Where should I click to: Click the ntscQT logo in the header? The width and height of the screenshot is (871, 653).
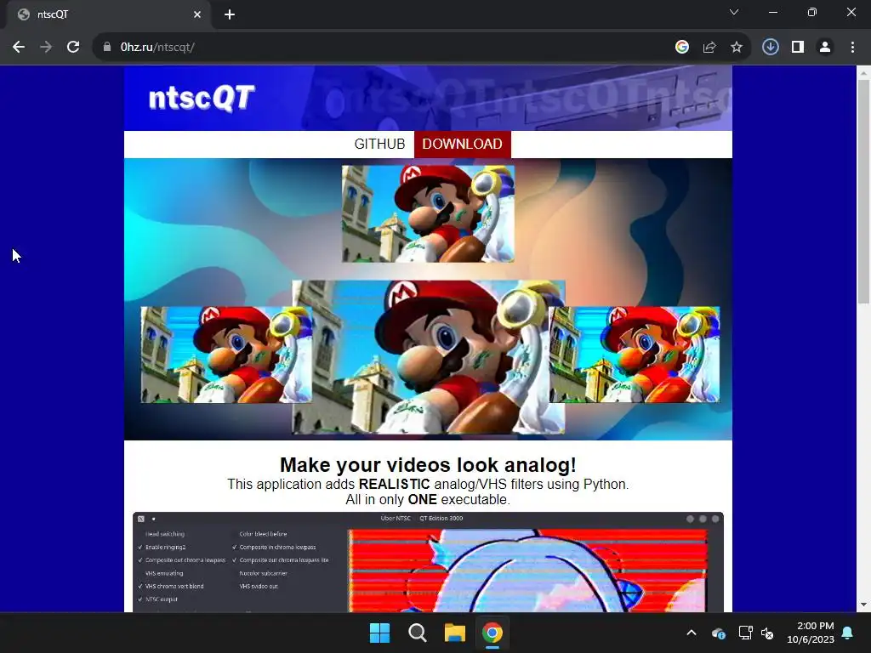pyautogui.click(x=202, y=99)
